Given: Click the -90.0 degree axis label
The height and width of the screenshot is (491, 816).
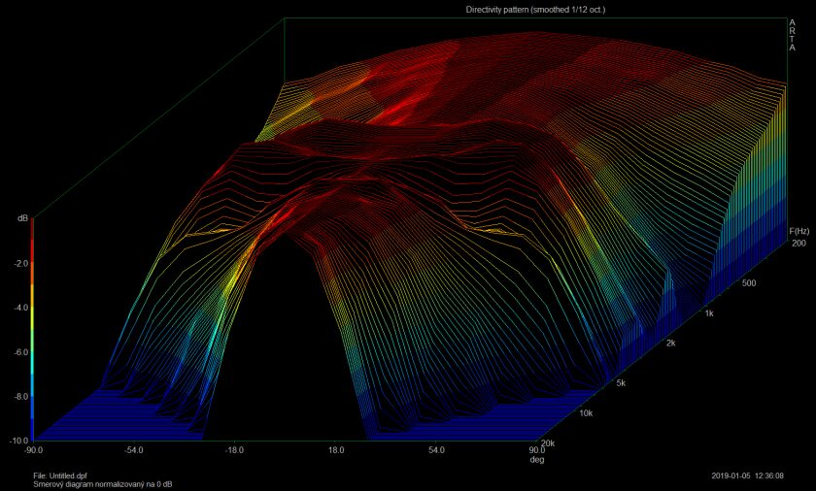Looking at the screenshot, I should coord(33,450).
